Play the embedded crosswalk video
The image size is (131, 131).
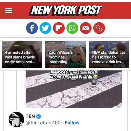coord(74,89)
